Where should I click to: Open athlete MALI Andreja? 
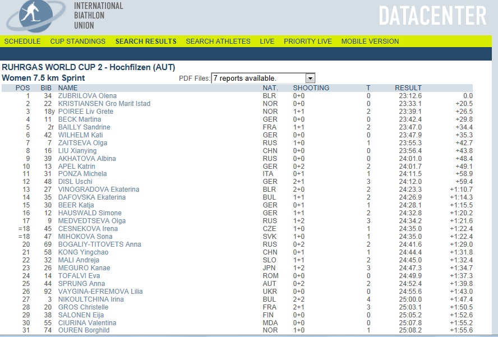point(79,260)
